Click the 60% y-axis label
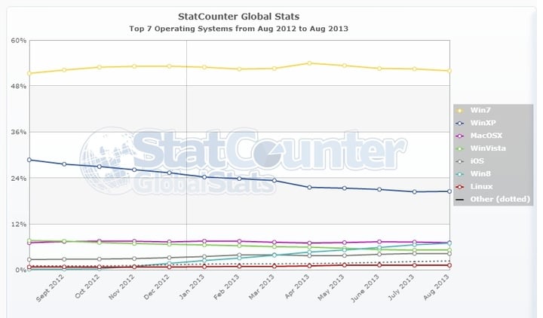The width and height of the screenshot is (543, 318). click(x=17, y=40)
